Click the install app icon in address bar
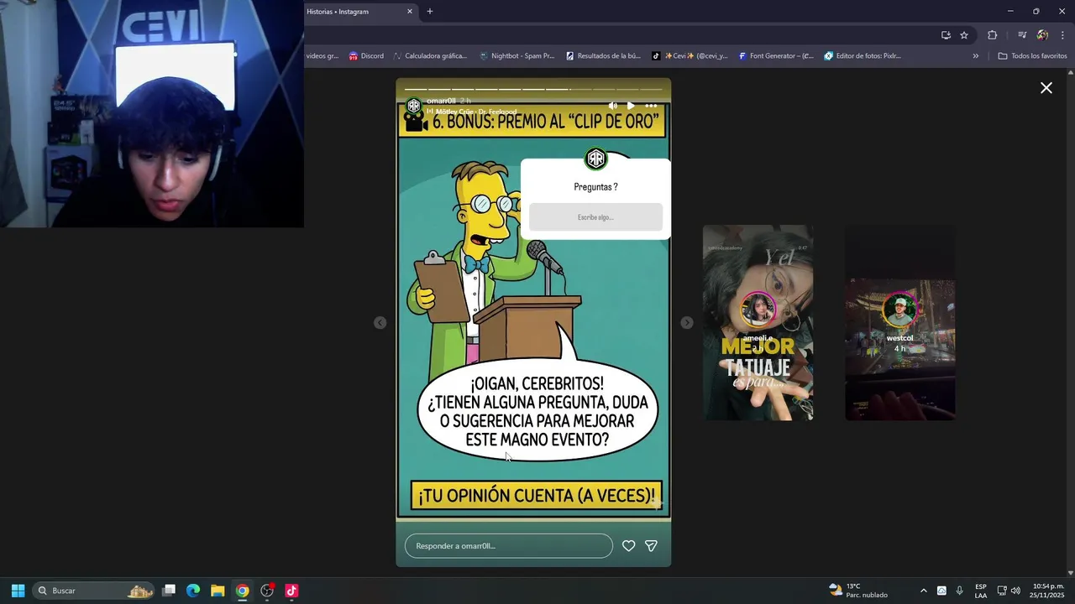Image resolution: width=1075 pixels, height=604 pixels. (x=946, y=35)
